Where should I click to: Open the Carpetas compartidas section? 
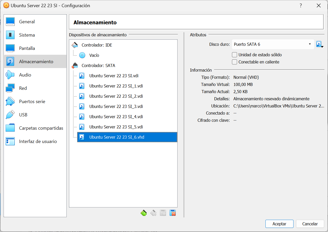pos(35,128)
